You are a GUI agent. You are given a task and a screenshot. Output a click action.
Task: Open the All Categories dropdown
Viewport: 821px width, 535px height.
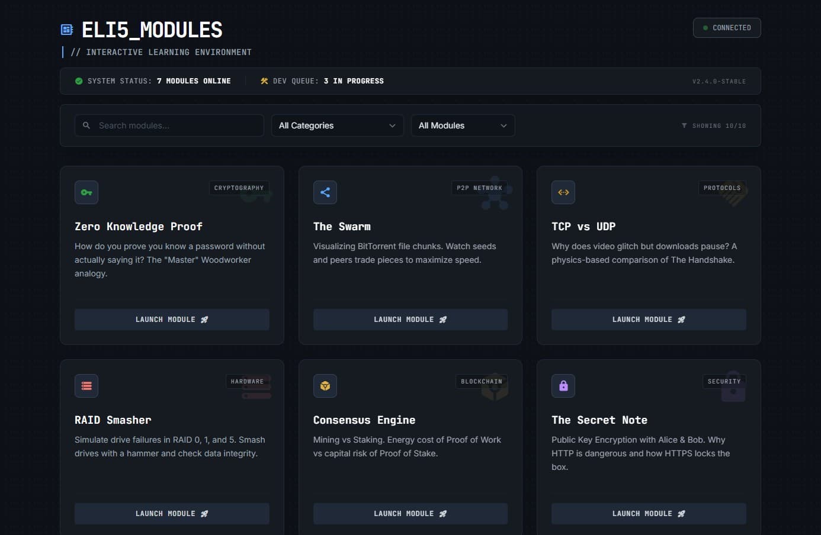click(337, 125)
